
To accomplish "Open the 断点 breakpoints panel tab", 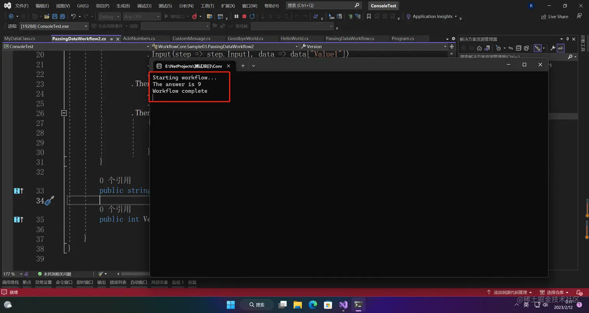I will (27, 282).
